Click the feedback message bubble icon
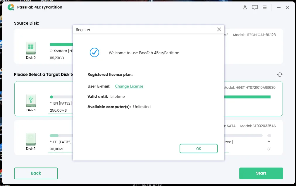The image size is (296, 186). [254, 7]
